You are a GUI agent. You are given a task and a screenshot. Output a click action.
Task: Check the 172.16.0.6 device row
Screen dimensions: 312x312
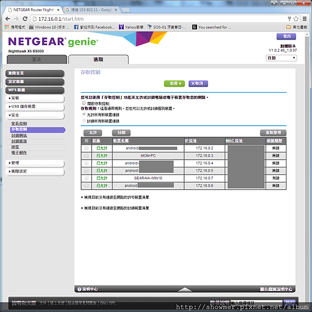point(86,186)
